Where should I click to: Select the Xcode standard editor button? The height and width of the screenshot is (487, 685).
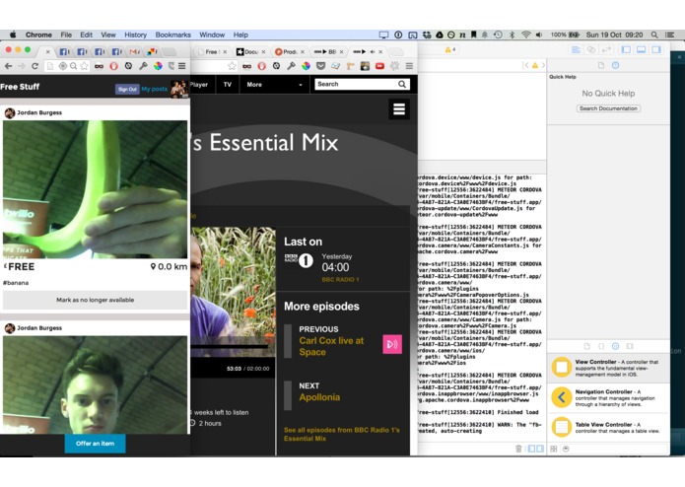577,50
